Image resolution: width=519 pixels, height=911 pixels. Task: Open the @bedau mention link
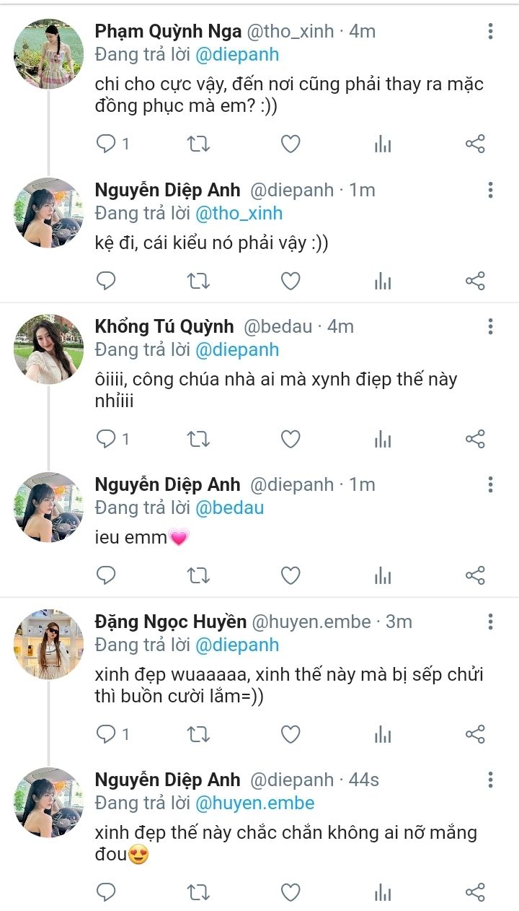(x=230, y=508)
